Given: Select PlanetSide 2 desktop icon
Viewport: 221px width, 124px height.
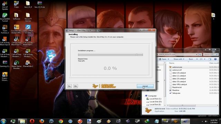Looking at the screenshot, I should (28, 64).
